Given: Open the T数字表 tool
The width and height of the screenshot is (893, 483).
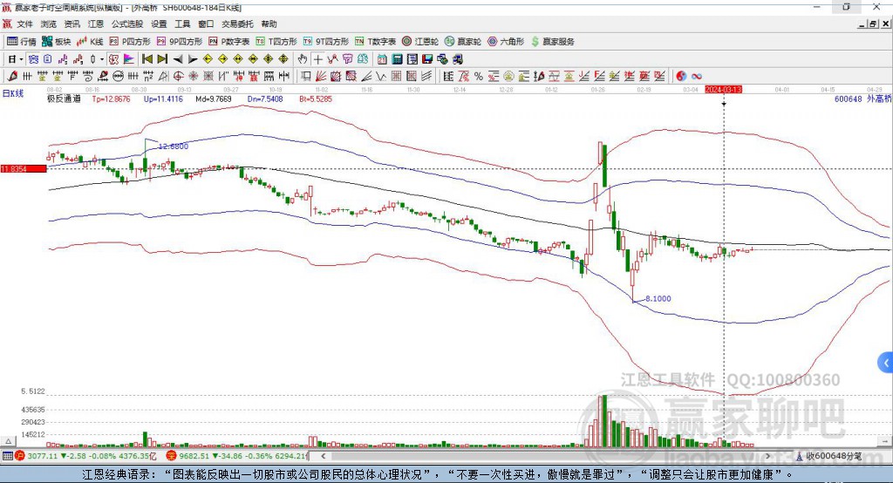Looking at the screenshot, I should (375, 42).
